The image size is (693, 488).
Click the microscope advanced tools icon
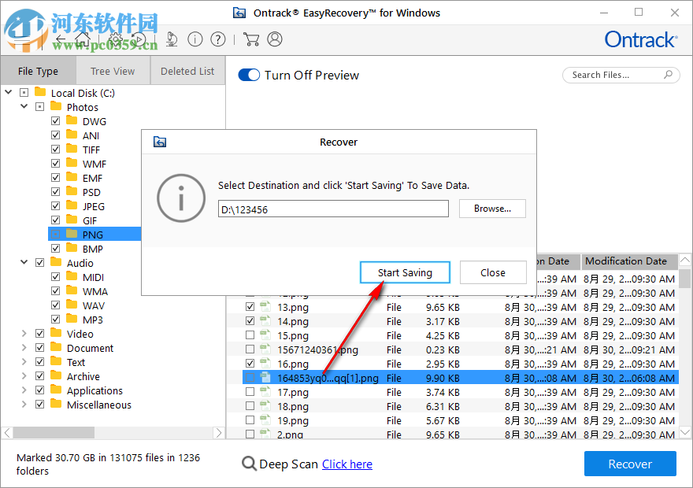tap(172, 39)
